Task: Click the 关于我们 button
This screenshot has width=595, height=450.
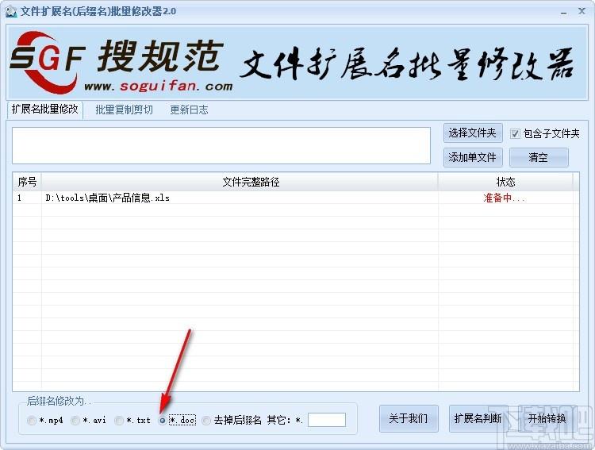Action: 409,418
